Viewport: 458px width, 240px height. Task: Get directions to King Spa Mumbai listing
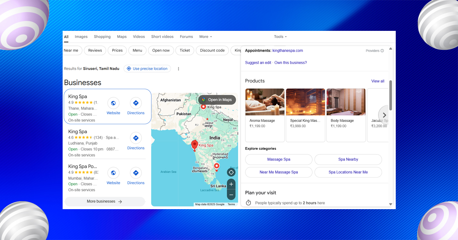click(136, 173)
